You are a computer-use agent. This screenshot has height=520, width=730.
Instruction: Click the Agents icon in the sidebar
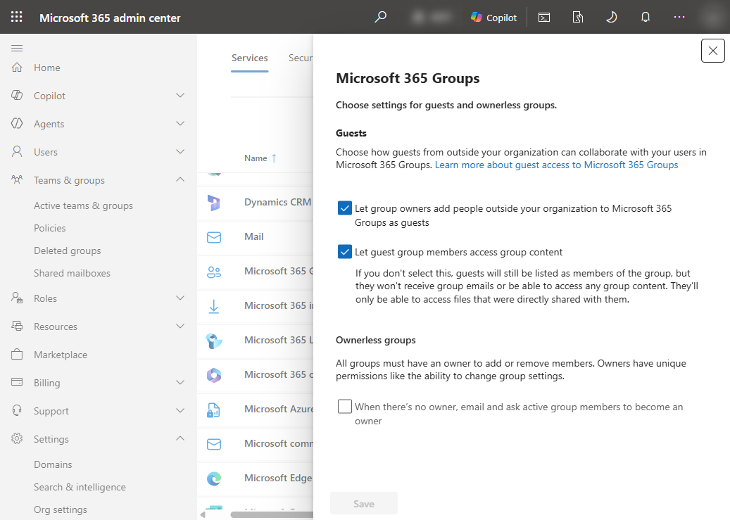[x=17, y=123]
